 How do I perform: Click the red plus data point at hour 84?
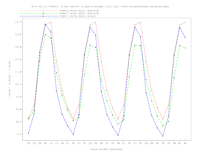coord(185,22)
